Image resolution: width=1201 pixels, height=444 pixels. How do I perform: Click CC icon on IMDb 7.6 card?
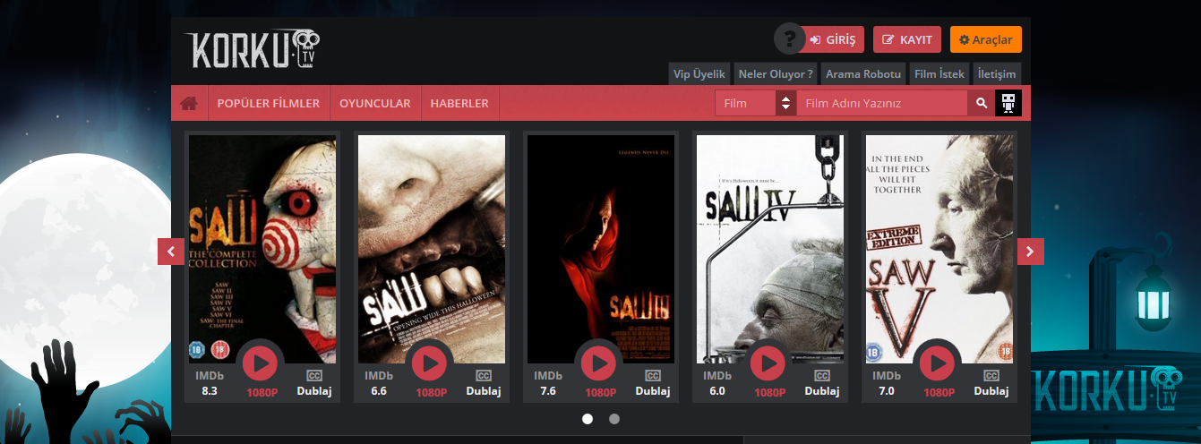click(x=653, y=376)
